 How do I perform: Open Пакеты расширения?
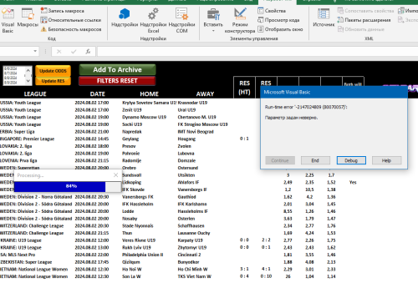click(x=364, y=20)
